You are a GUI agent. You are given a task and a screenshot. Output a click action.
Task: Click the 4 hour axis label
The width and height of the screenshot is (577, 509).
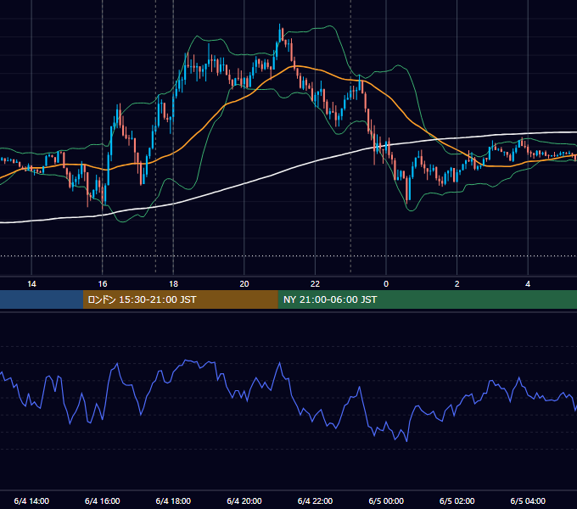pyautogui.click(x=528, y=284)
